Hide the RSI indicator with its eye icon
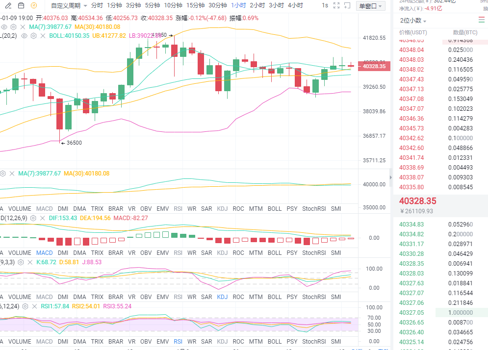The width and height of the screenshot is (488, 350). pos(17,306)
